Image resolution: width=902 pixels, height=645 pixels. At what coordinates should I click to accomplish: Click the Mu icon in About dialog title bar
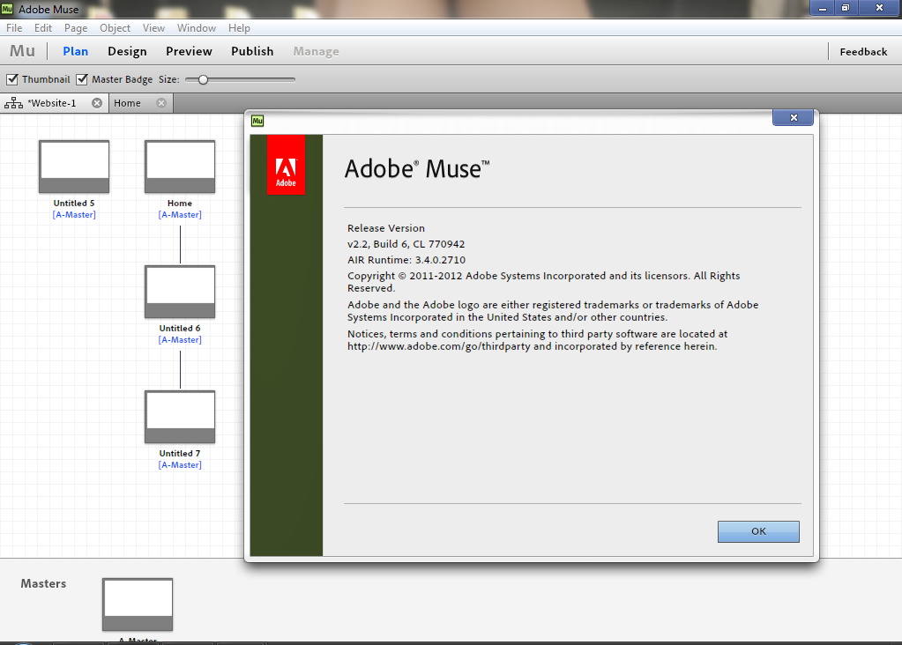[x=257, y=121]
